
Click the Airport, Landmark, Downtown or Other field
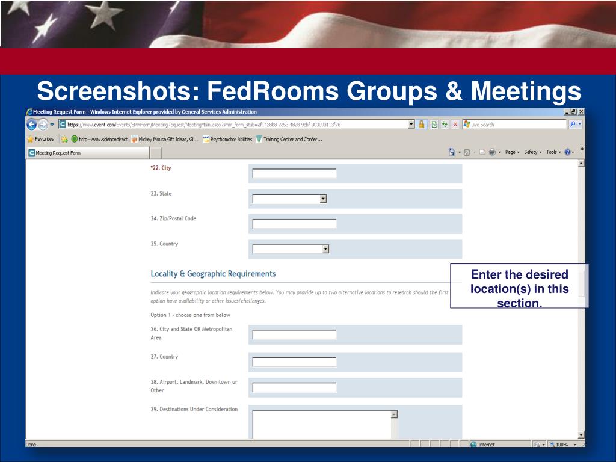pyautogui.click(x=294, y=387)
